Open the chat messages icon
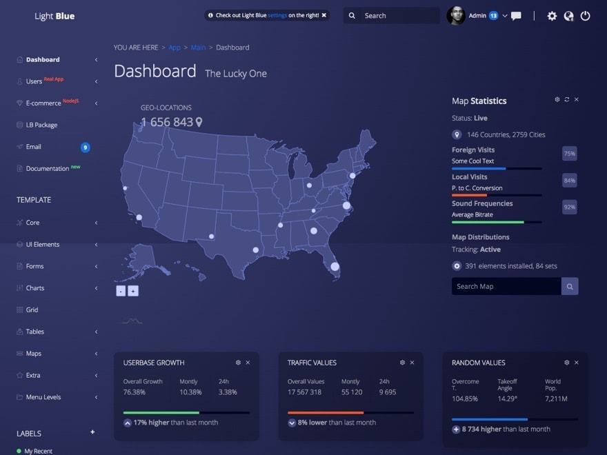The height and width of the screenshot is (455, 607). pyautogui.click(x=516, y=16)
